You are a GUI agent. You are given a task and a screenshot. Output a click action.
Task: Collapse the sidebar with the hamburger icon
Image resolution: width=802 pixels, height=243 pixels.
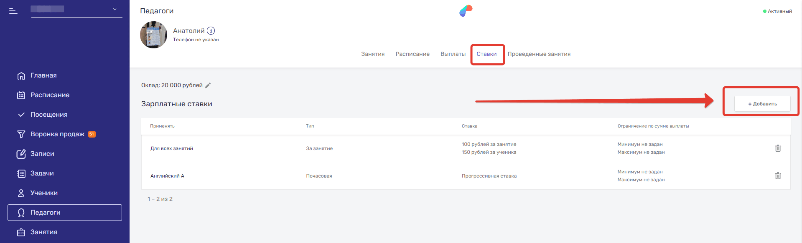(13, 11)
